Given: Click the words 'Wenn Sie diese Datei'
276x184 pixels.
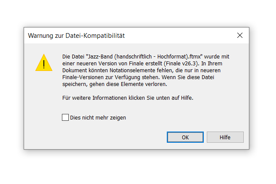Looking at the screenshot, I should tap(188, 77).
